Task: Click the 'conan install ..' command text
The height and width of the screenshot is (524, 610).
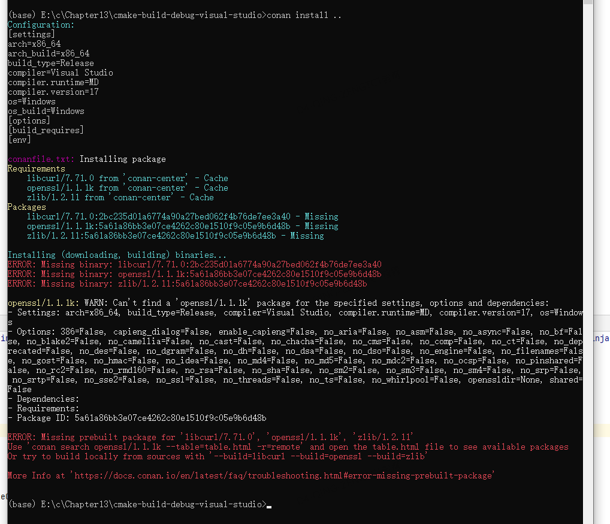Action: 304,15
